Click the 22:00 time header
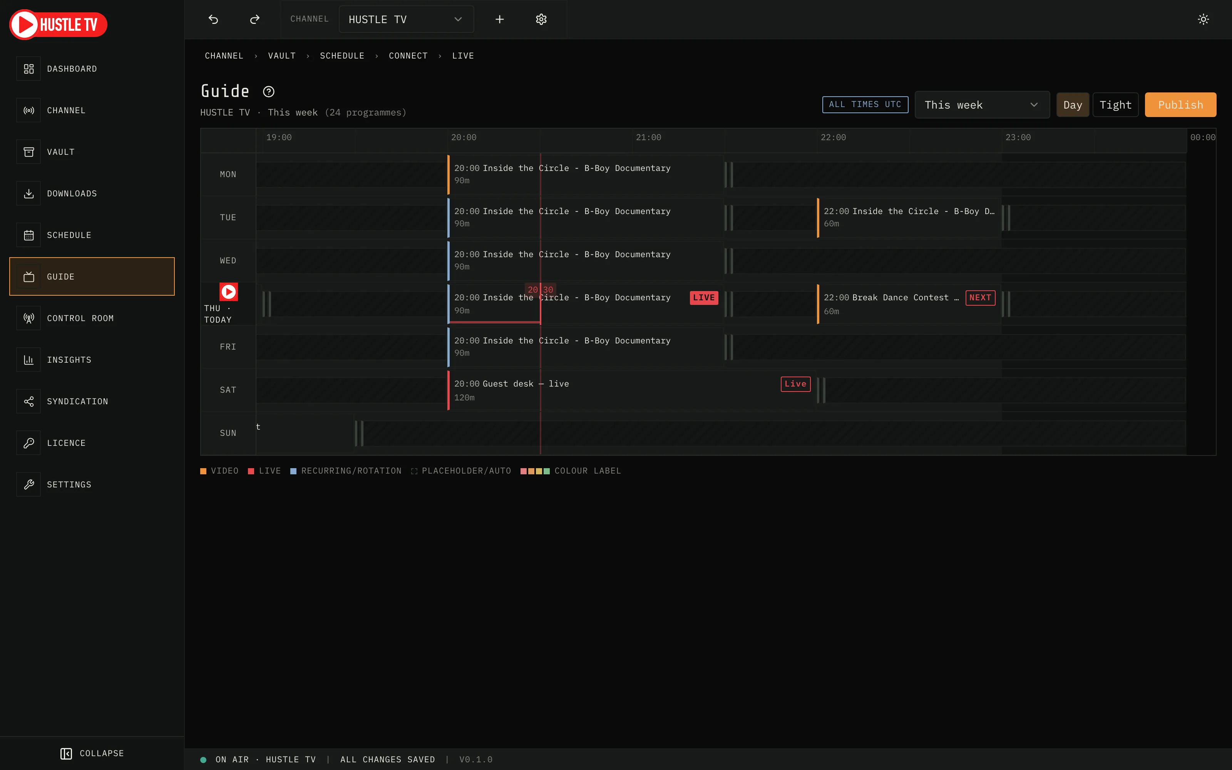Image resolution: width=1232 pixels, height=770 pixels. 834,137
